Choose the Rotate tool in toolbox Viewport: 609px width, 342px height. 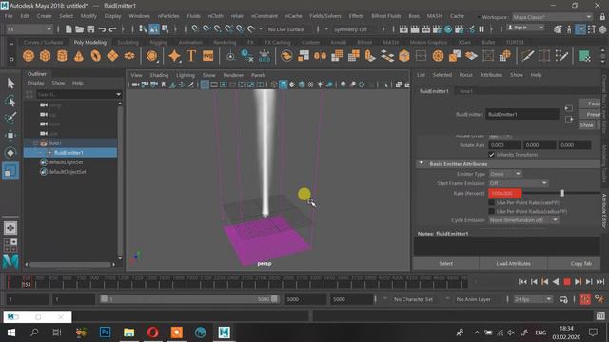(x=10, y=152)
